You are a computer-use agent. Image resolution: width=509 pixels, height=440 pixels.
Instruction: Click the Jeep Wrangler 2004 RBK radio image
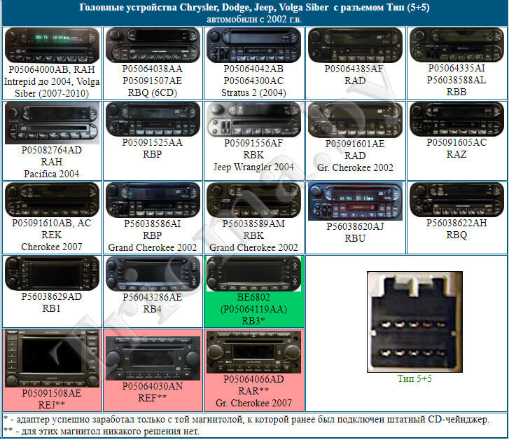(253, 120)
